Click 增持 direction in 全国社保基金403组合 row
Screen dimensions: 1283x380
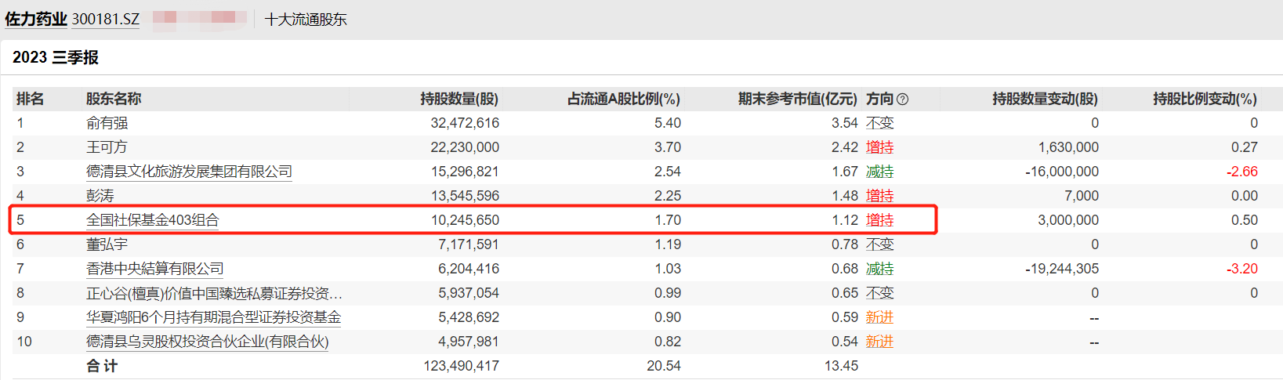click(x=880, y=220)
